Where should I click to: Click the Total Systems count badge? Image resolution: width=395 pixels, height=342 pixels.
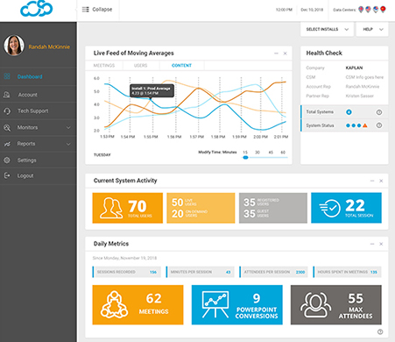click(x=349, y=112)
